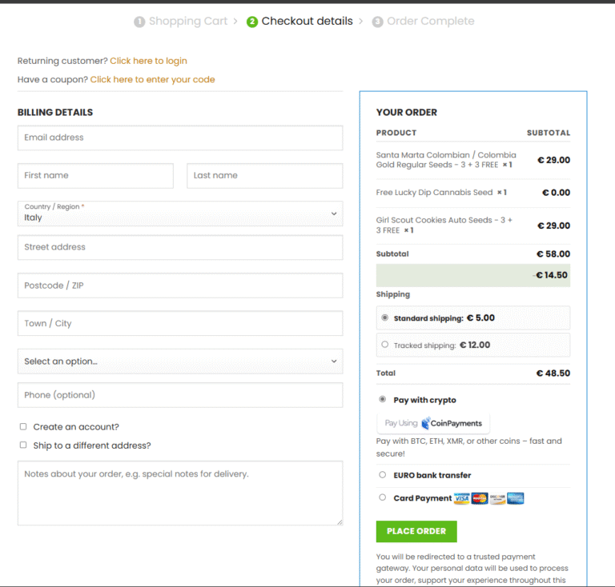
Task: Click the Order Complete step label
Action: click(430, 22)
